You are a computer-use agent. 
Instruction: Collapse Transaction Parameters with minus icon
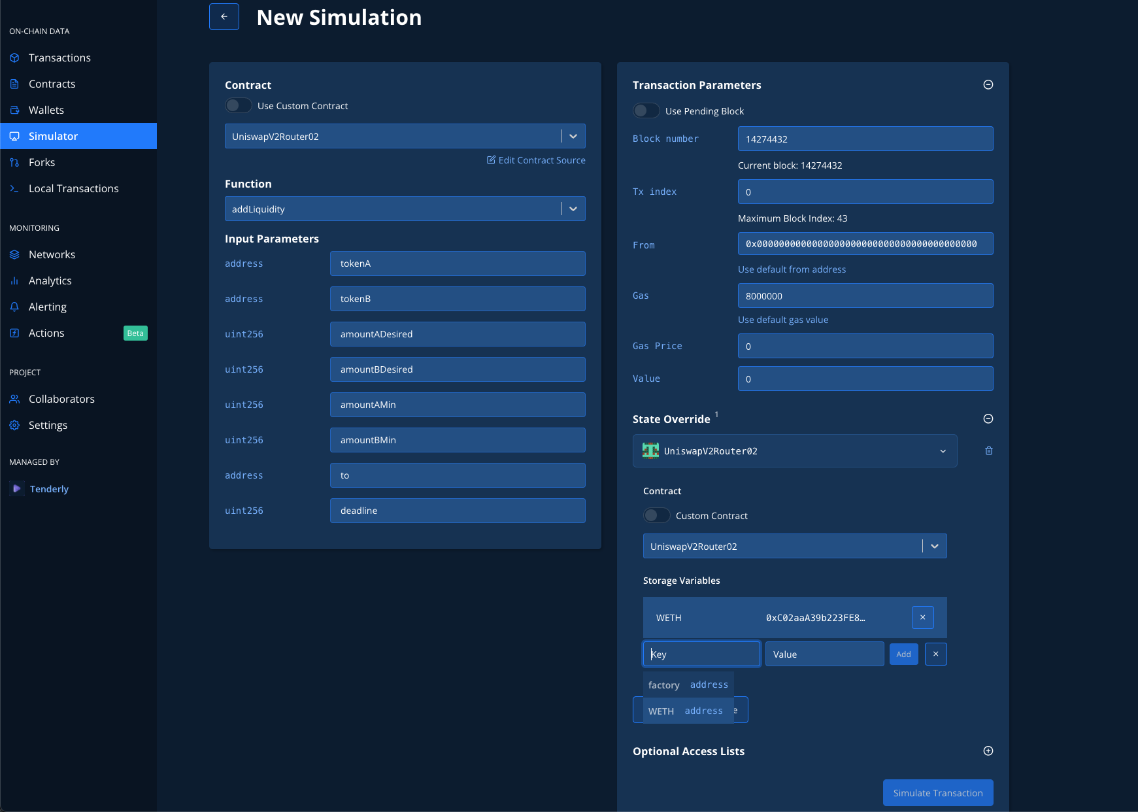pos(988,84)
